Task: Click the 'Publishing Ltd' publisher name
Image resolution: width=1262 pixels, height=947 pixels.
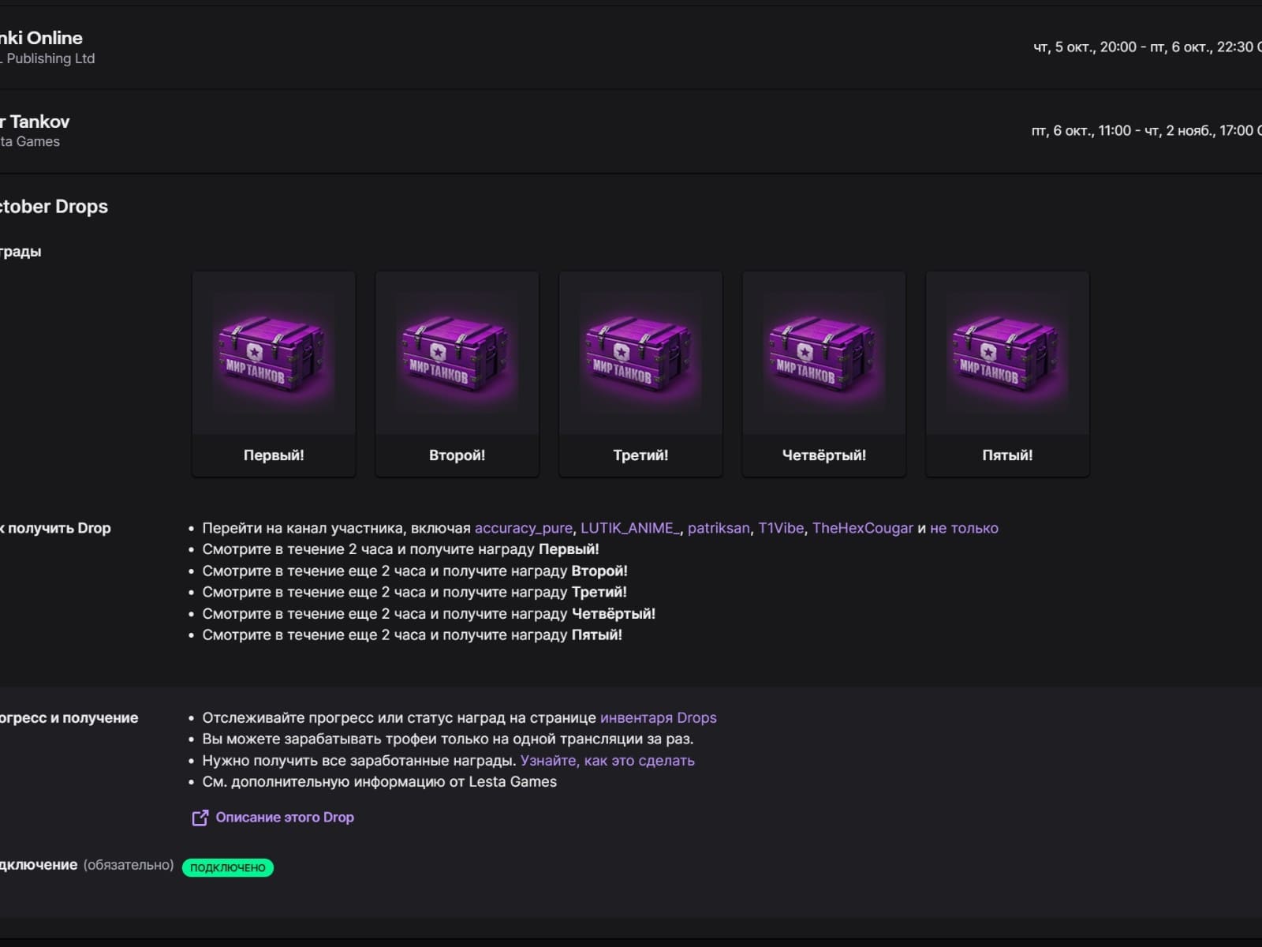Action: (50, 58)
